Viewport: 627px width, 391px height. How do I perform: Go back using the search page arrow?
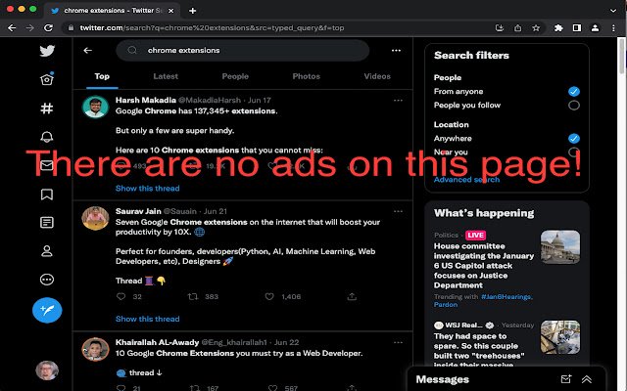click(x=87, y=50)
